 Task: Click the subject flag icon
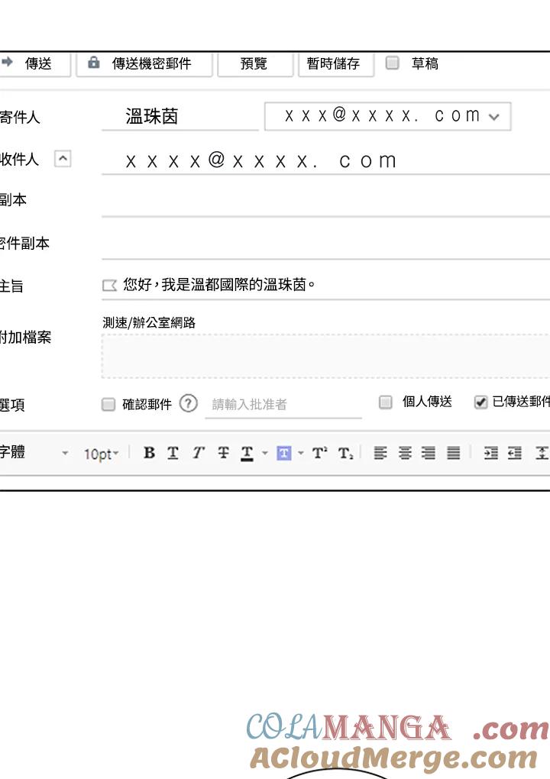click(109, 285)
